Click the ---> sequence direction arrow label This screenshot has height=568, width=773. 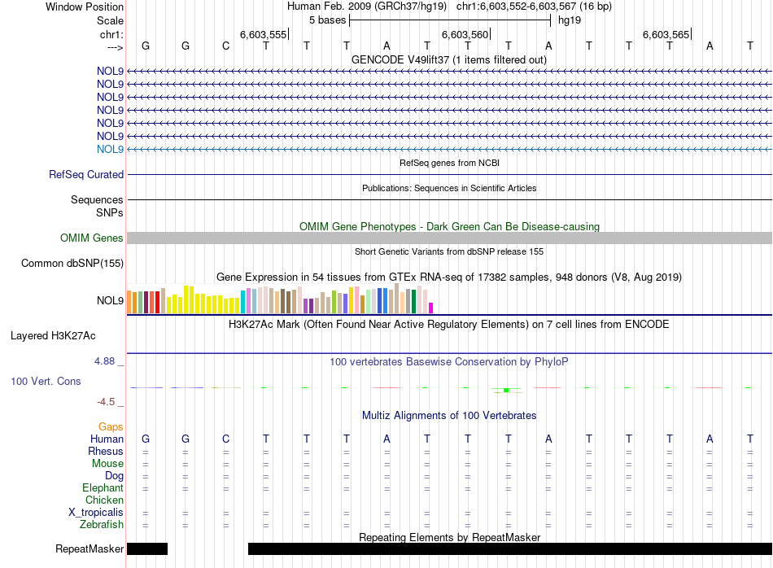point(115,47)
